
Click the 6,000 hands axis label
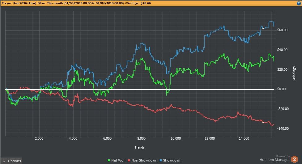(x=107, y=138)
